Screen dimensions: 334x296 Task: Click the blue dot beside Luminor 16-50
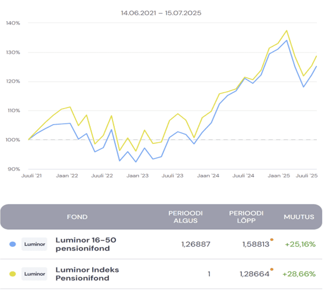pos(13,244)
